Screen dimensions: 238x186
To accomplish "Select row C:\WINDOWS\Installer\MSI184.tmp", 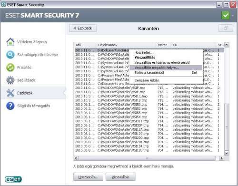I will tap(149, 146).
